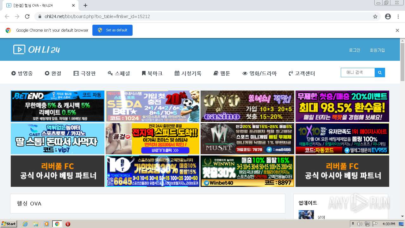Open the oyo casino banner ad
This screenshot has width=405, height=228.
pyautogui.click(x=247, y=106)
